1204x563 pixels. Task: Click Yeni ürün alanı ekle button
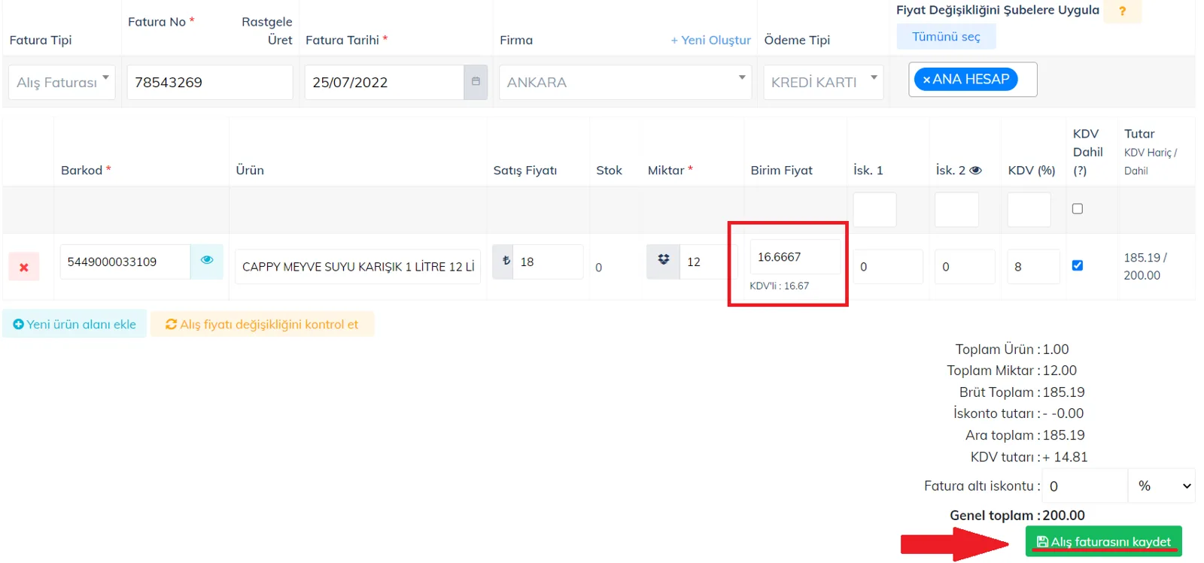[x=74, y=324]
